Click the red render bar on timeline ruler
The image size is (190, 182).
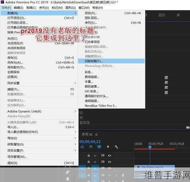click(x=155, y=149)
